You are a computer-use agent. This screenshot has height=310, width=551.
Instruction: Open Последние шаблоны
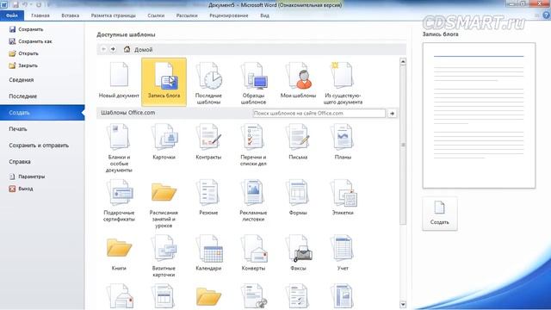coord(208,83)
